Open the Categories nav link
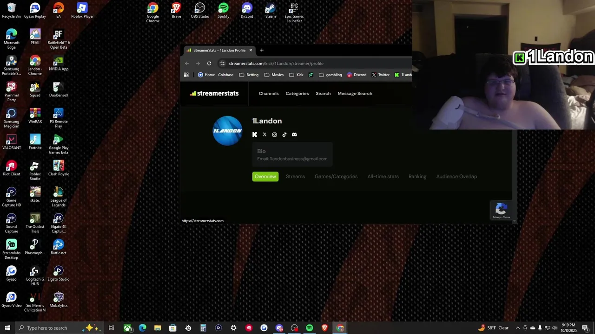 (297, 94)
